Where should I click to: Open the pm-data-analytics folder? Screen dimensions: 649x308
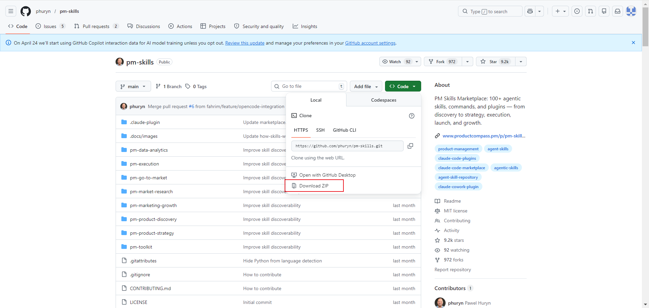[x=149, y=150]
